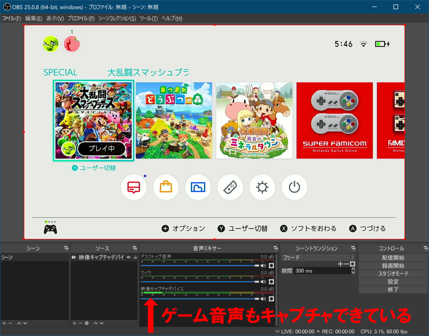Move the source up in the list

click(x=96, y=323)
